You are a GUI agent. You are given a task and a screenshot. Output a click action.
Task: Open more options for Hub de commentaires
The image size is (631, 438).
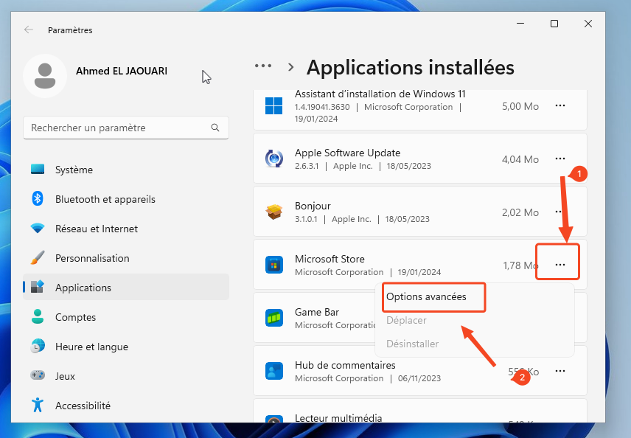[x=559, y=371]
